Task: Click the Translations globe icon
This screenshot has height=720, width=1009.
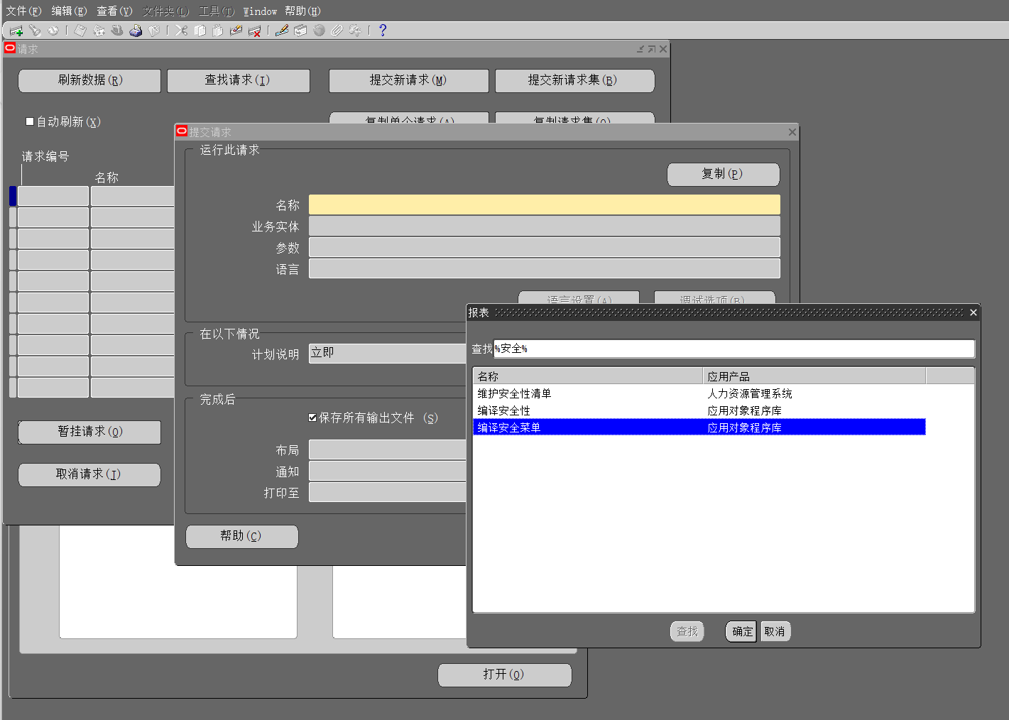Action: click(x=319, y=31)
